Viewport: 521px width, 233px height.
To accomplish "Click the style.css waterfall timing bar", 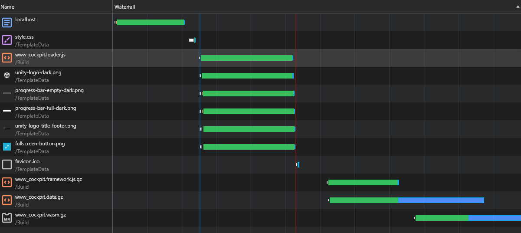I will coord(192,40).
